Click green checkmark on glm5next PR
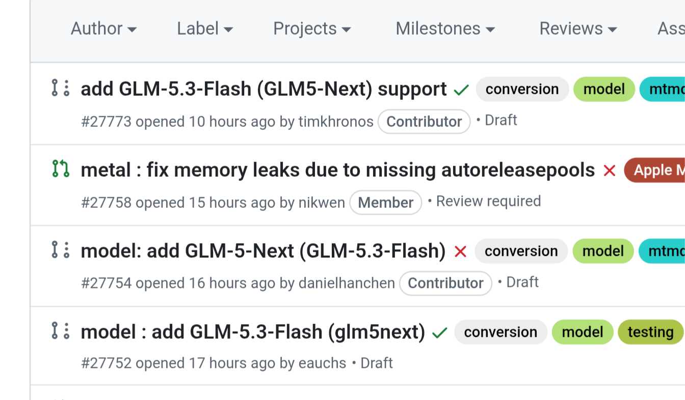This screenshot has width=685, height=400. [439, 333]
